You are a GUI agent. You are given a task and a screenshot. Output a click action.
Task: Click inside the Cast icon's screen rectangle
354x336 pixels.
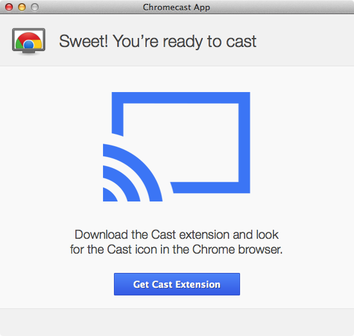click(192, 142)
